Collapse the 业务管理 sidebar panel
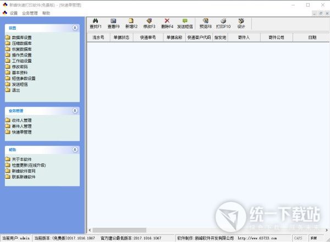 [75, 111]
